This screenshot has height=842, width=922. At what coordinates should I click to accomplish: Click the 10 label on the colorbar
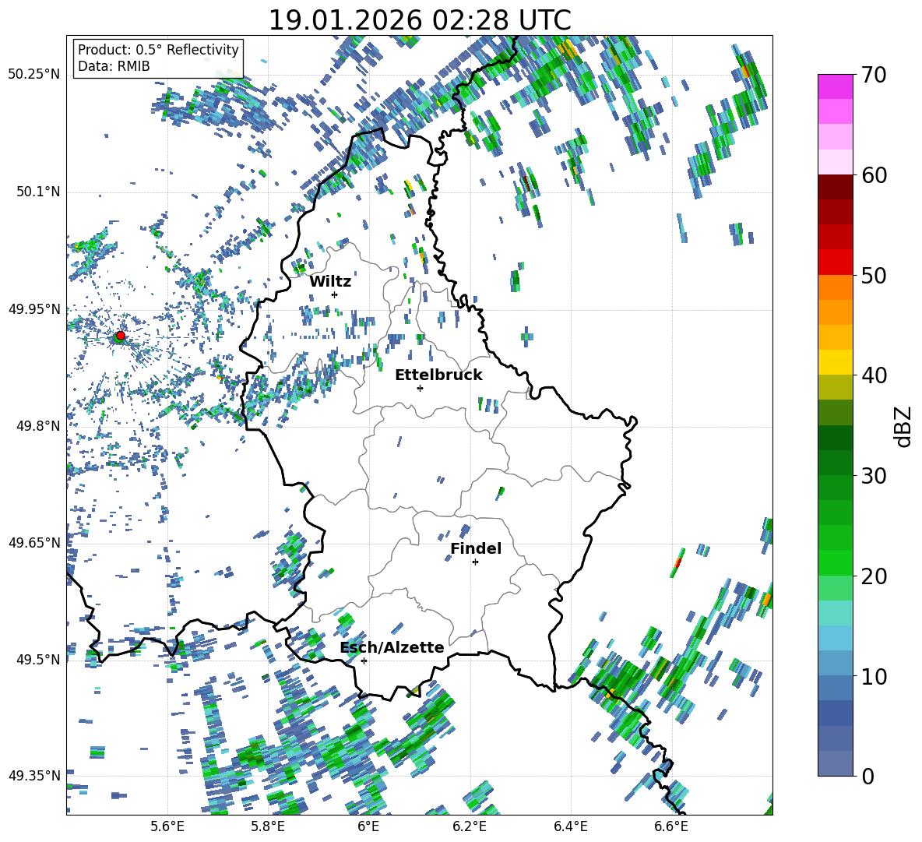click(874, 676)
